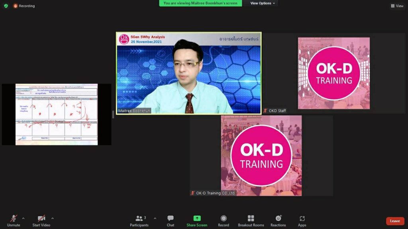Open the Participants panel
The image size is (408, 229).
point(139,221)
